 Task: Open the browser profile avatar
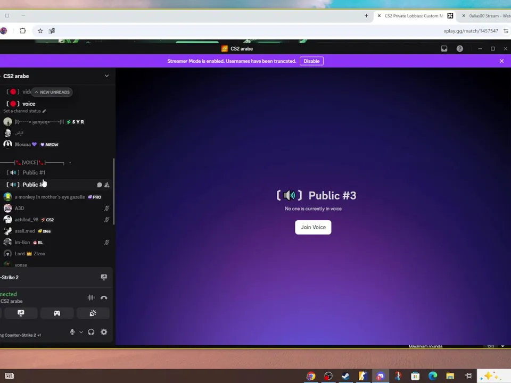click(x=4, y=31)
